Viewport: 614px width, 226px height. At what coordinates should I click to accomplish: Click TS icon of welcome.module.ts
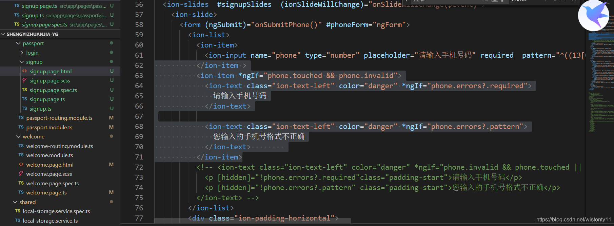21,155
